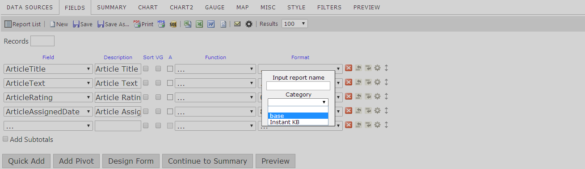Click the SQL export icon
Screen dimensions: 585x169
tap(173, 24)
